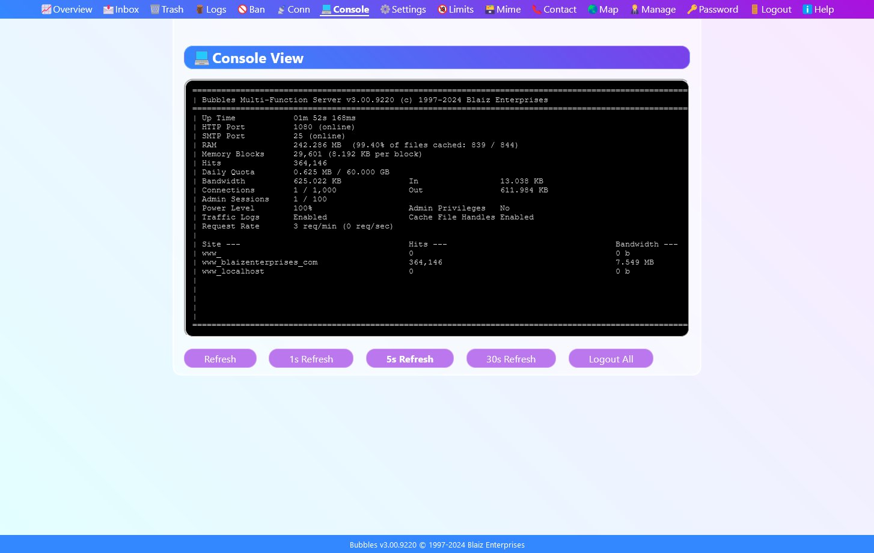
Task: Open the Map page
Action: [603, 10]
